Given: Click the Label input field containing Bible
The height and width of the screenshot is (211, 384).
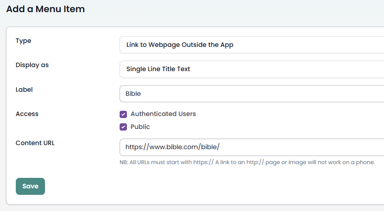Looking at the screenshot, I should [x=252, y=94].
